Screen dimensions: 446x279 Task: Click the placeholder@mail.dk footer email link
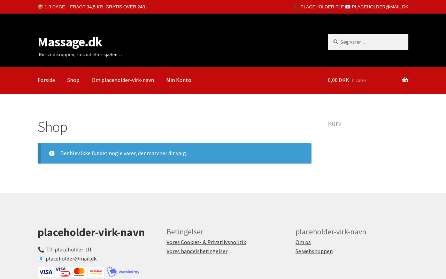click(71, 258)
